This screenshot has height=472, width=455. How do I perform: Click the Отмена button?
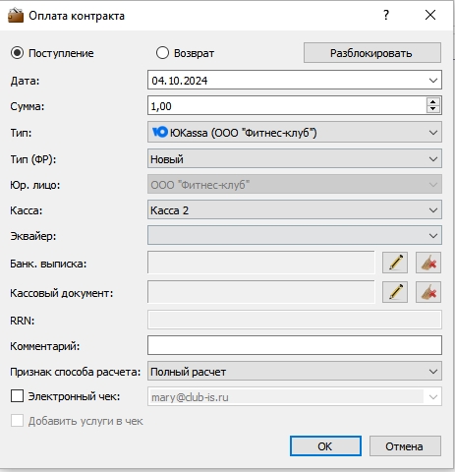tap(405, 446)
